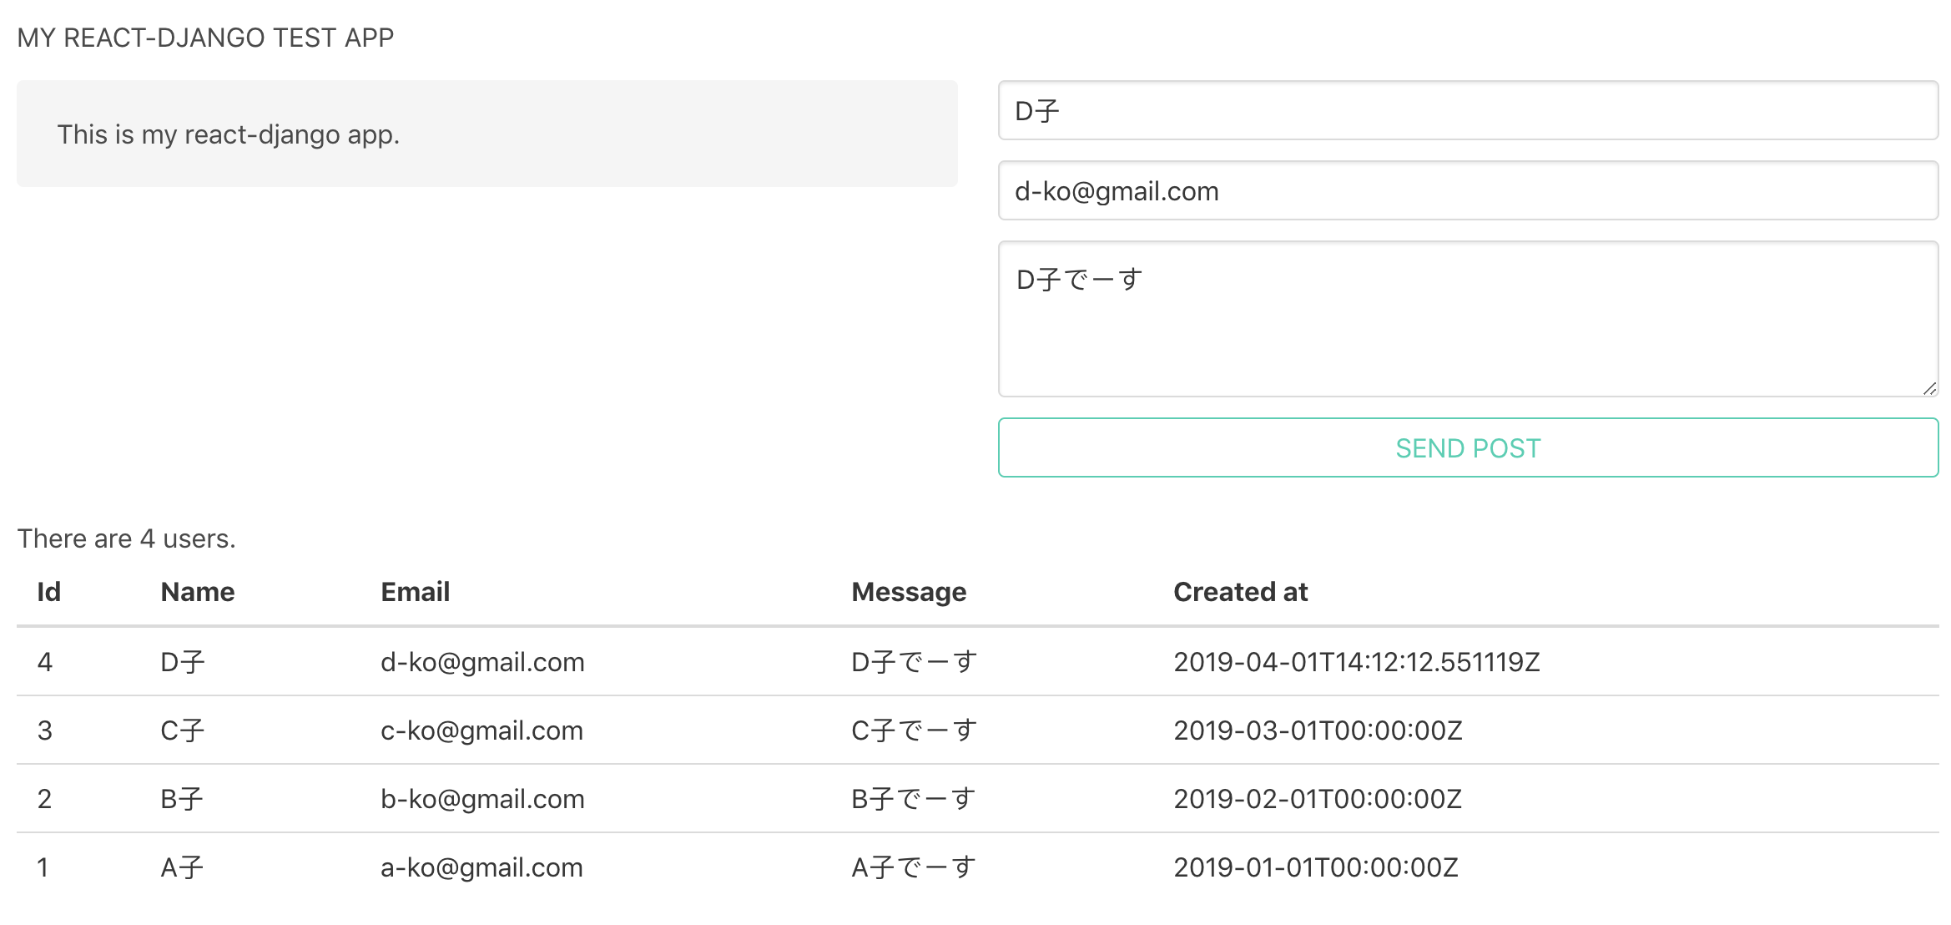Click the MY REACT-DJANGO TEST APP heading
The height and width of the screenshot is (925, 1951).
click(x=205, y=38)
